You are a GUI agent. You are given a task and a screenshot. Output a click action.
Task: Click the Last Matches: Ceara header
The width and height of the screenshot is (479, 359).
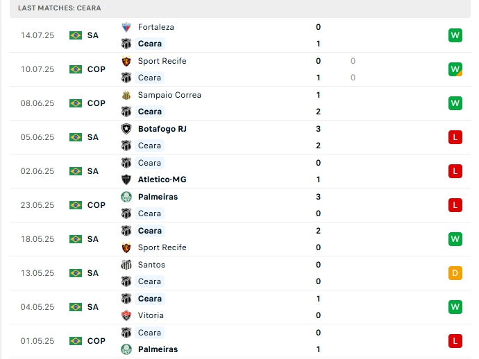60,8
